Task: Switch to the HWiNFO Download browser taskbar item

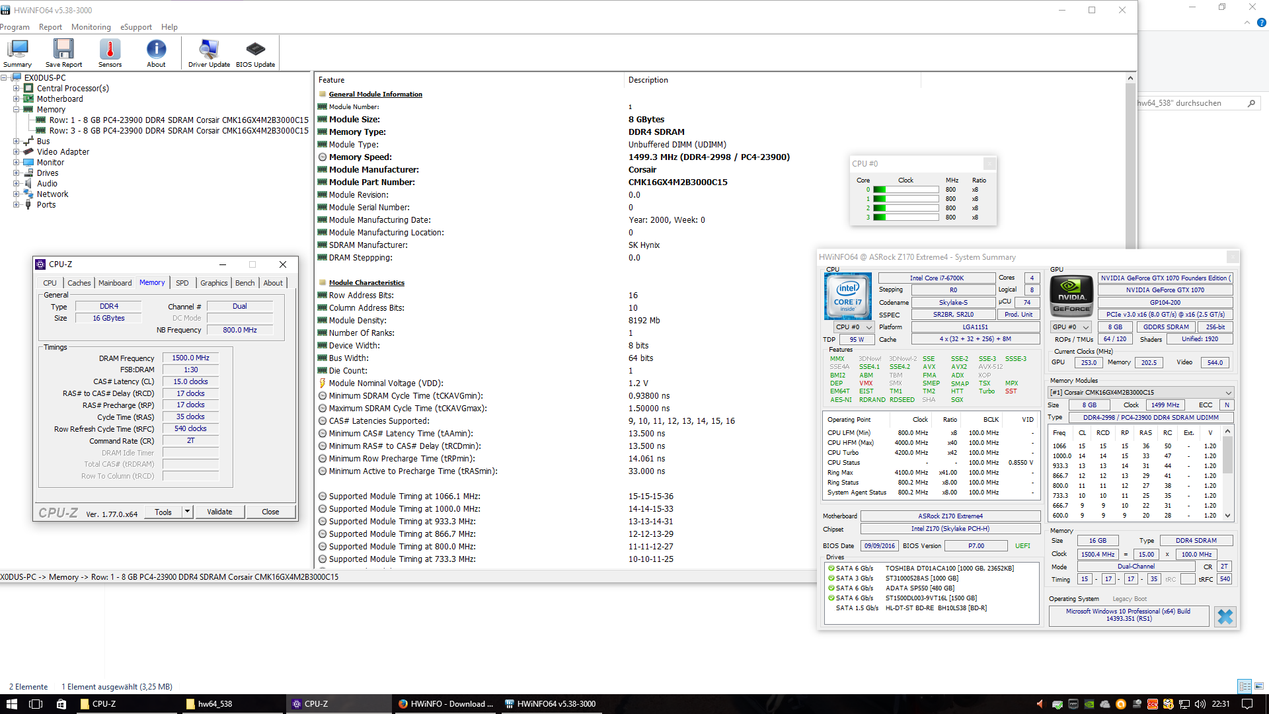Action: [x=445, y=704]
